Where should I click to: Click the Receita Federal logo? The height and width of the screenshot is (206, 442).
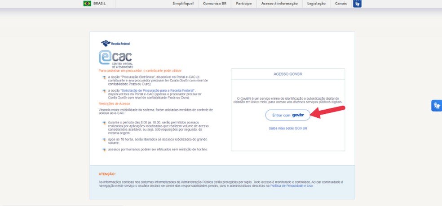coord(115,43)
